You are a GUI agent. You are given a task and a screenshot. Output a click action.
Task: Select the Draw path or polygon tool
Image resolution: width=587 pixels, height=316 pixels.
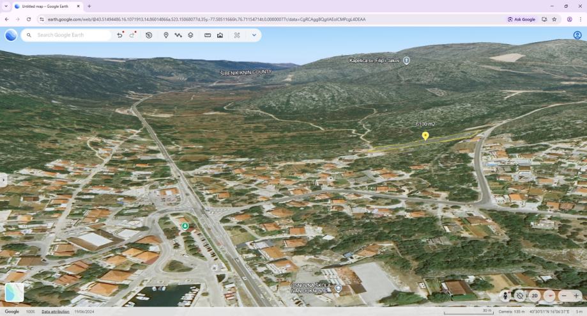coord(178,35)
